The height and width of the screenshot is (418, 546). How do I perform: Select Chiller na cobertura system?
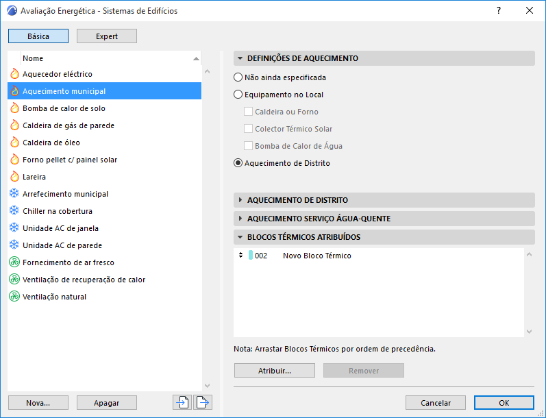(104, 210)
